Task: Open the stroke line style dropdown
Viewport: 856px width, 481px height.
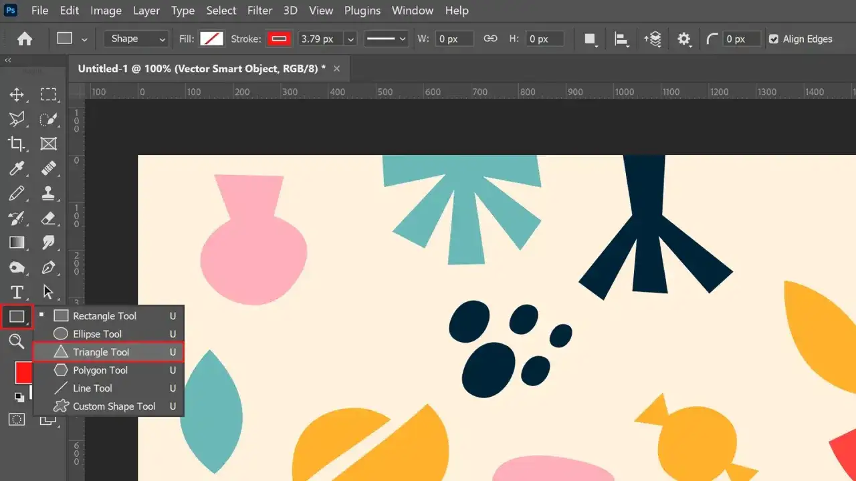Action: click(x=386, y=39)
